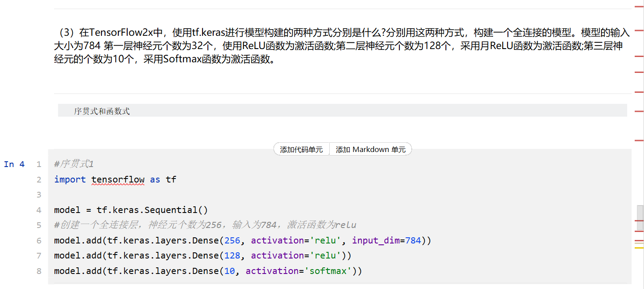Place cursor on the #序贯式1 comment line
Screen dimensions: 644x289
tap(74, 164)
